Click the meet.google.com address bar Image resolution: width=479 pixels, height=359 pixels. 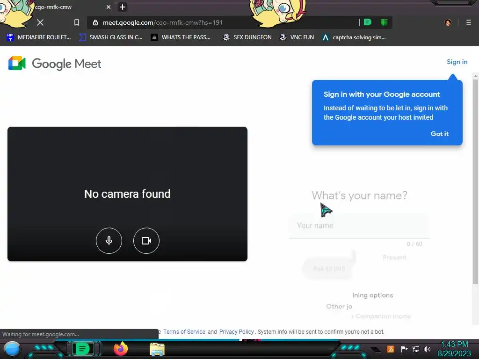click(x=223, y=22)
